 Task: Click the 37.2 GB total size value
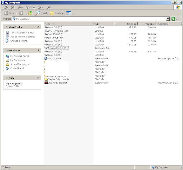(x=132, y=27)
